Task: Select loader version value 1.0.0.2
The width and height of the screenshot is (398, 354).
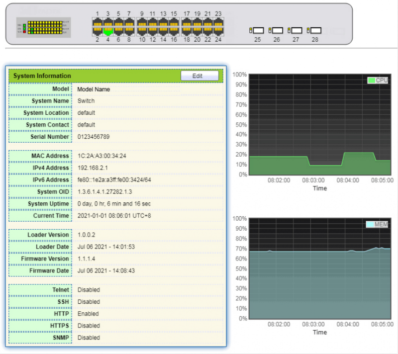Action: coord(86,235)
